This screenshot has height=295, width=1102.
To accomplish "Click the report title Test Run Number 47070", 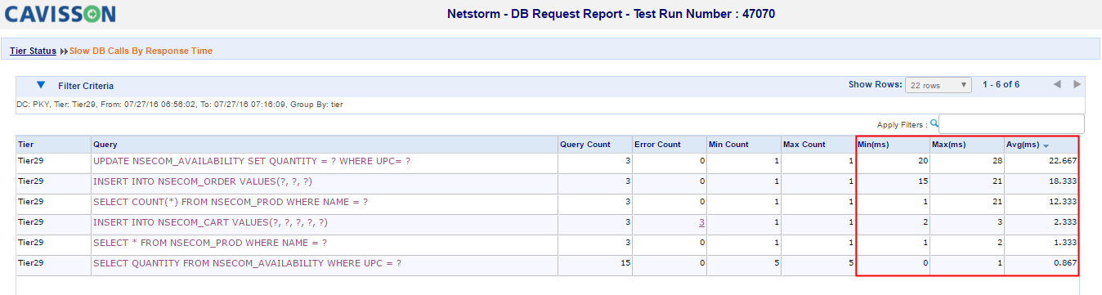I will [x=611, y=14].
